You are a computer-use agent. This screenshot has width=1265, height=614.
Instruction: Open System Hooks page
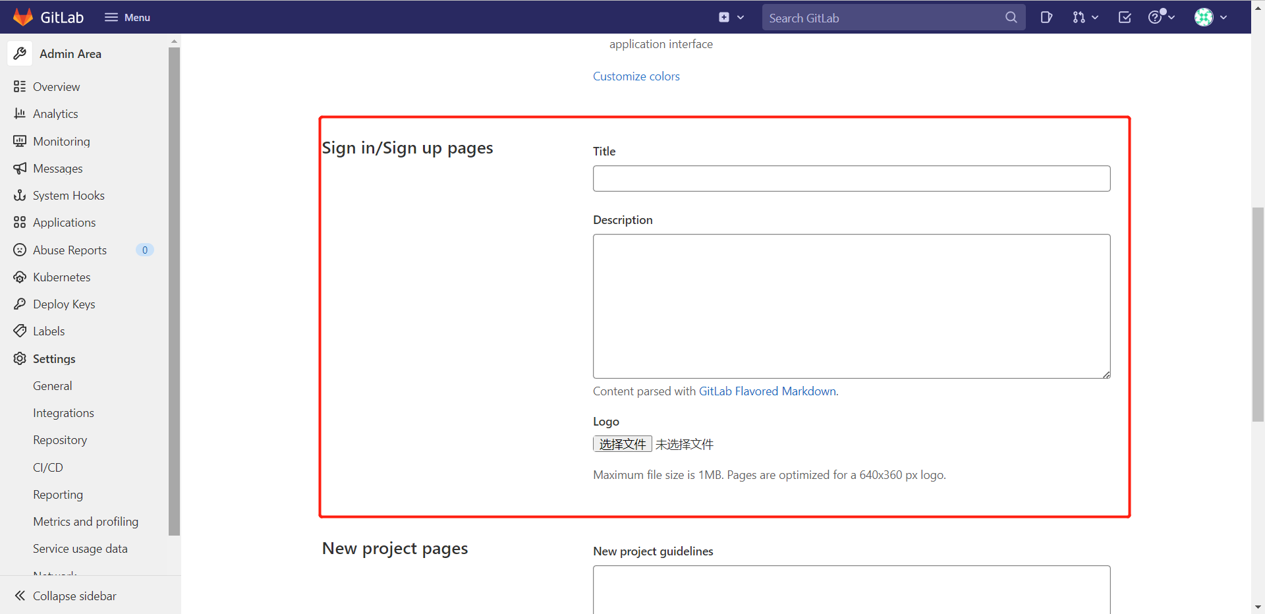click(x=69, y=196)
